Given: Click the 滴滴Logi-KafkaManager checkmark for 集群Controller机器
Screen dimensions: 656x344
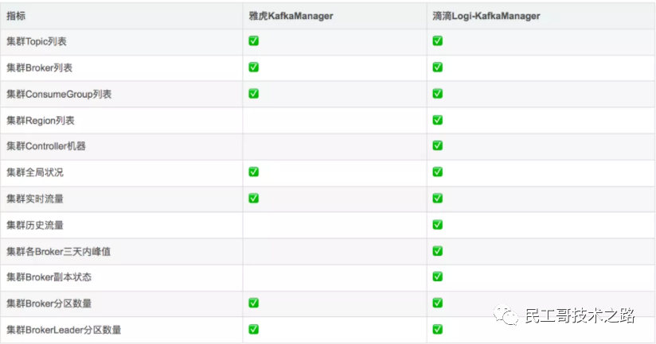Looking at the screenshot, I should (x=438, y=145).
